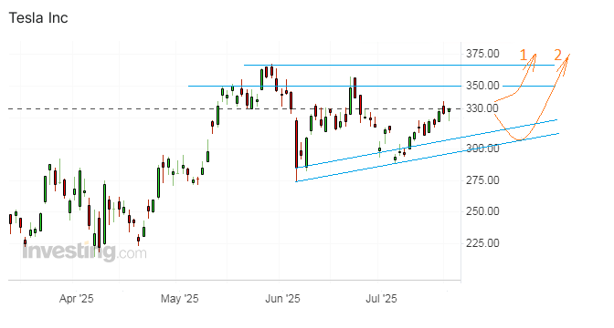The height and width of the screenshot is (328, 614).
Task: Click the orange scenario number 1 annotation
Action: pos(524,56)
